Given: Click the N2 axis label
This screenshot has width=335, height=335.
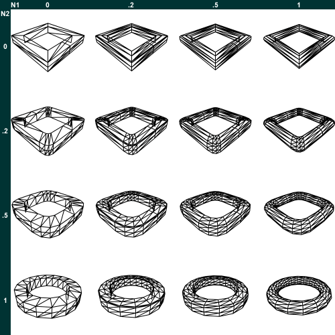Looking at the screenshot, I should (x=5, y=14).
